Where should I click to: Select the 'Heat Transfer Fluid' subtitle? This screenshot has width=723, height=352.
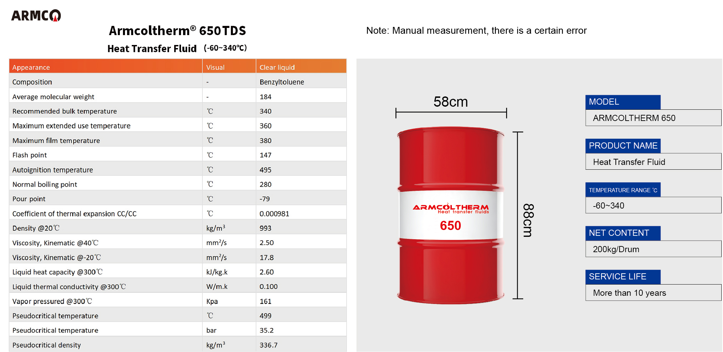pyautogui.click(x=152, y=48)
